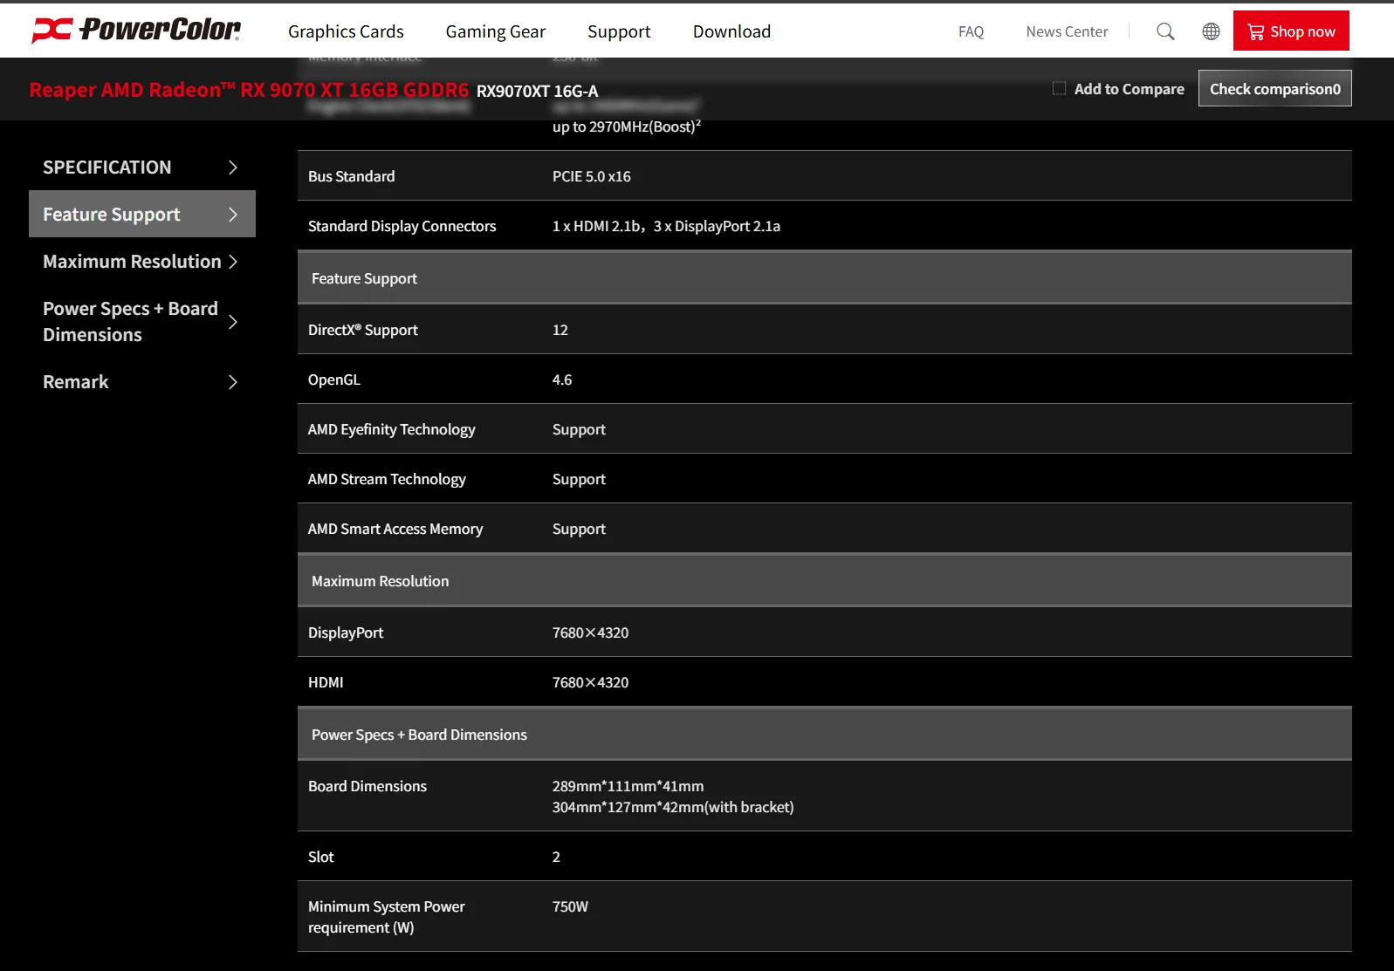
Task: Click the Check comparison button
Action: (x=1274, y=88)
